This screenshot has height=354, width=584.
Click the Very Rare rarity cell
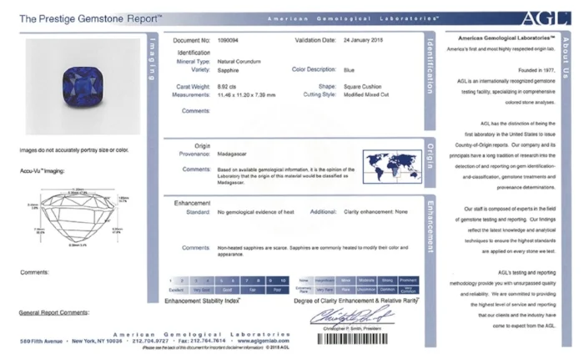pyautogui.click(x=325, y=290)
